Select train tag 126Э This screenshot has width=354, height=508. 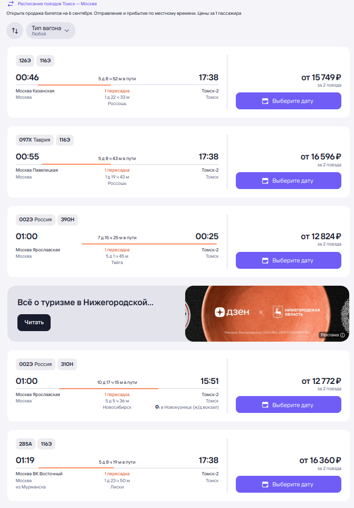(x=25, y=61)
